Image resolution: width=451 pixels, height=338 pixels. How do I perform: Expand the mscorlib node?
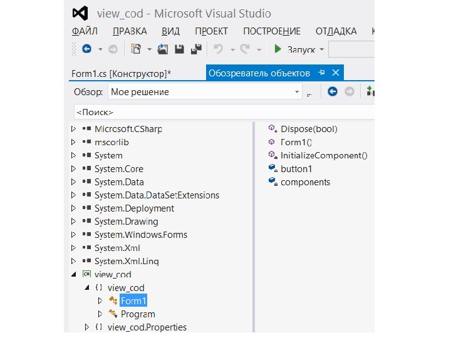[x=74, y=142]
